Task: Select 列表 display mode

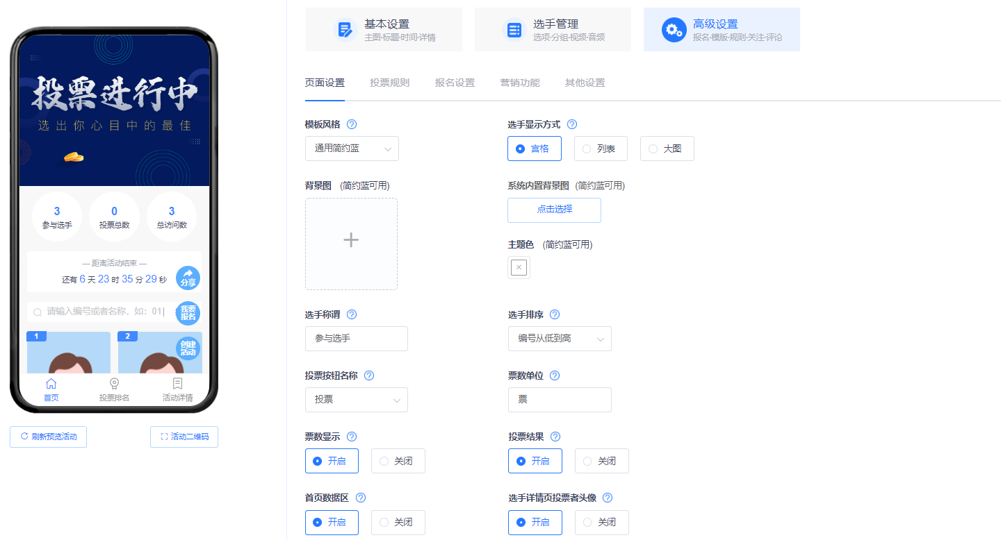Action: (601, 149)
